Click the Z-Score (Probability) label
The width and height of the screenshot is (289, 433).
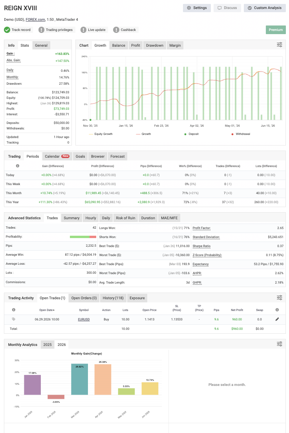click(207, 255)
